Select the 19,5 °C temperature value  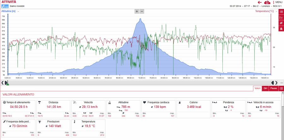tap(90, 126)
